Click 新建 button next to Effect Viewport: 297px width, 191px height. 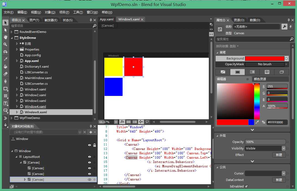[x=279, y=155]
